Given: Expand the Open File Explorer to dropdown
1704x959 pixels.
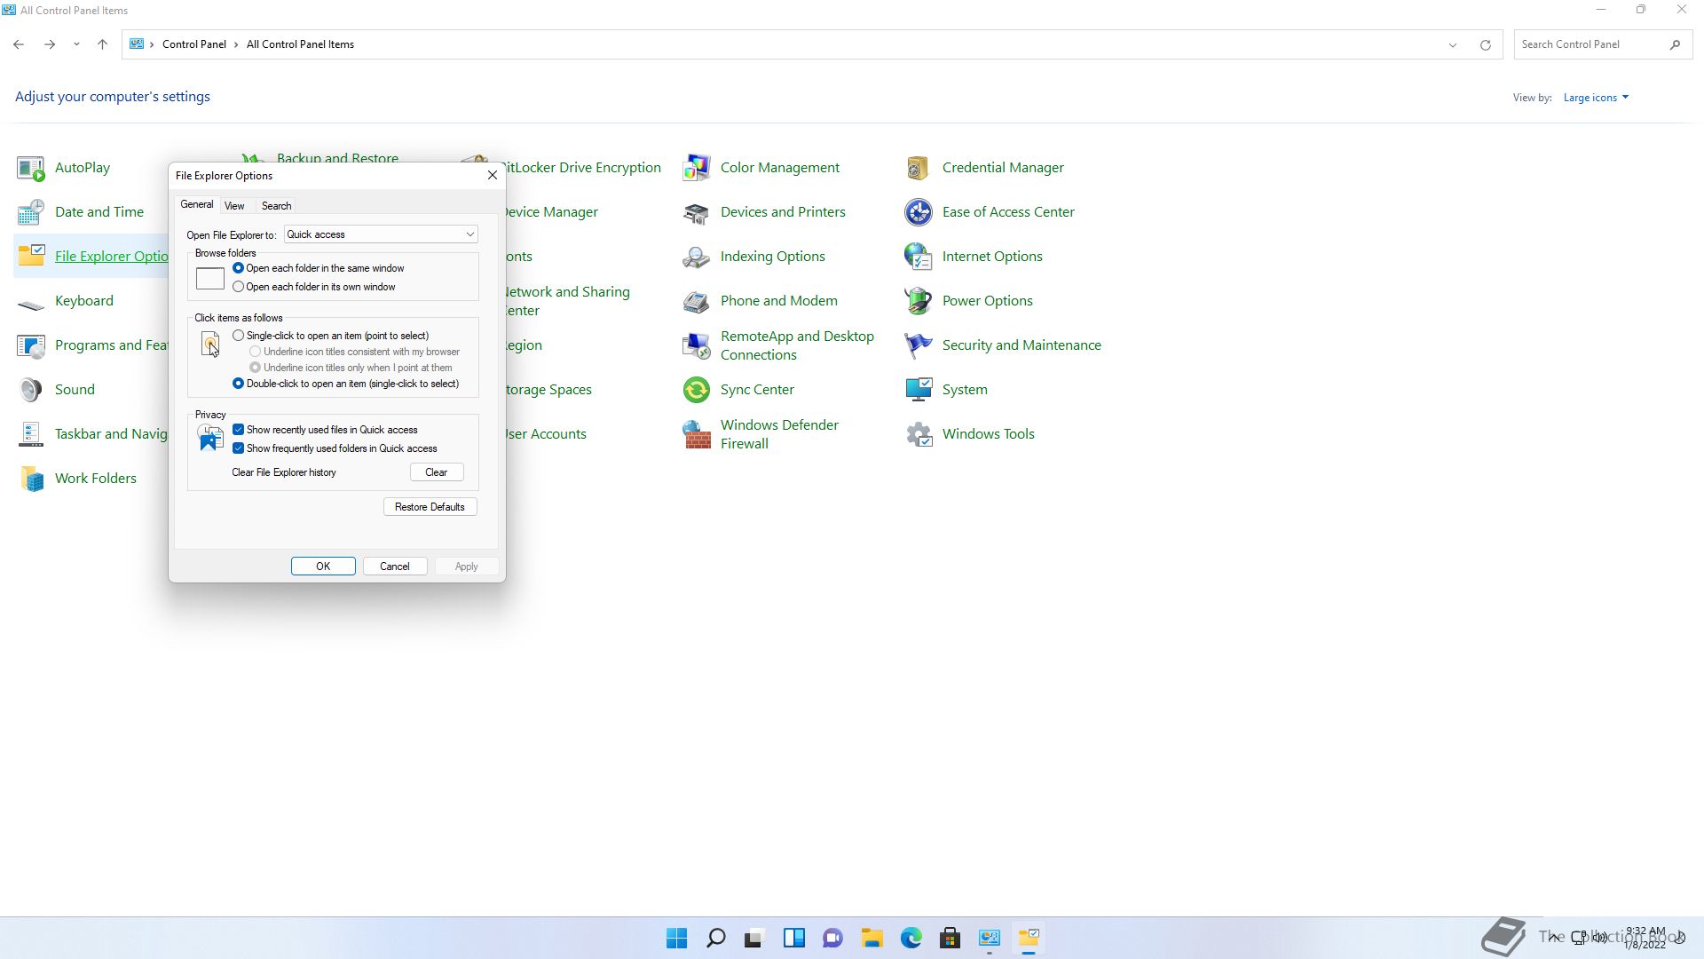Looking at the screenshot, I should pos(469,234).
